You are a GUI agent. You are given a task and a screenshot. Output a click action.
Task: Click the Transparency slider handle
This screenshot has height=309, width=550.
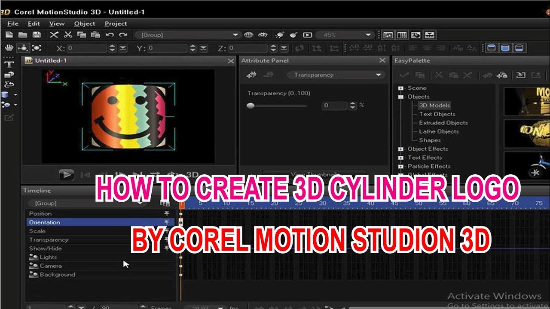[251, 106]
